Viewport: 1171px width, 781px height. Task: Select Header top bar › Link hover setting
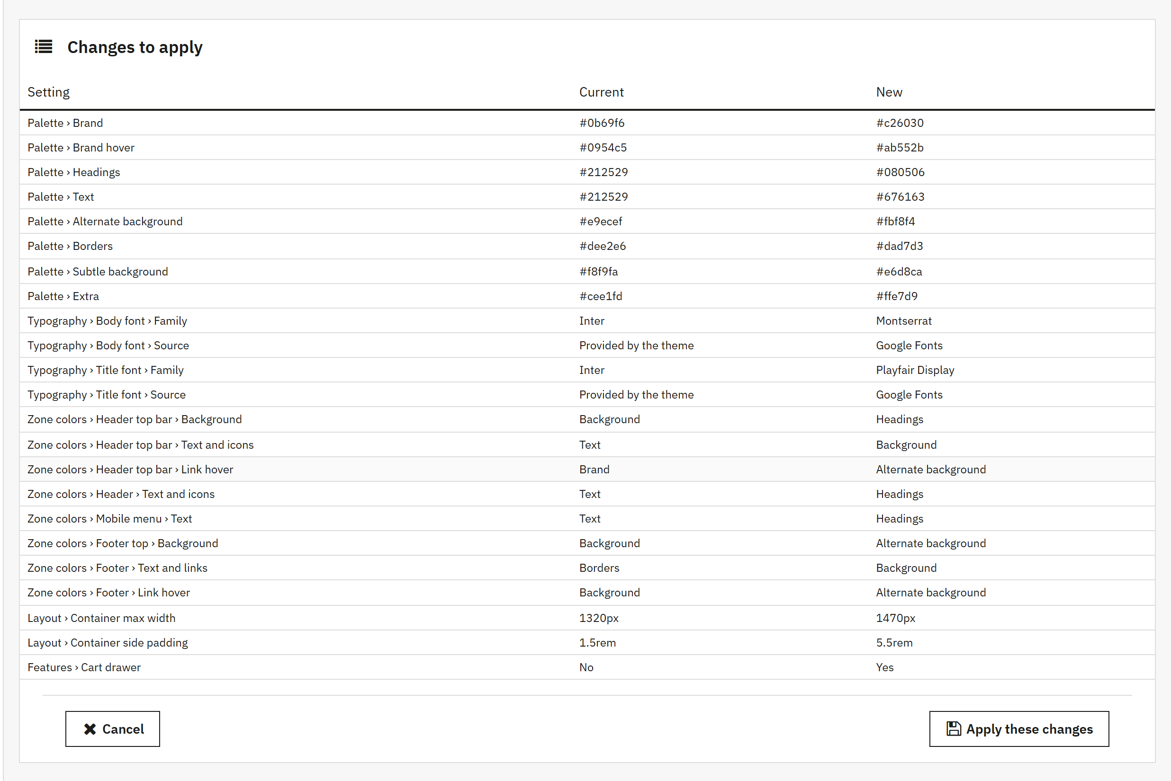[130, 470]
